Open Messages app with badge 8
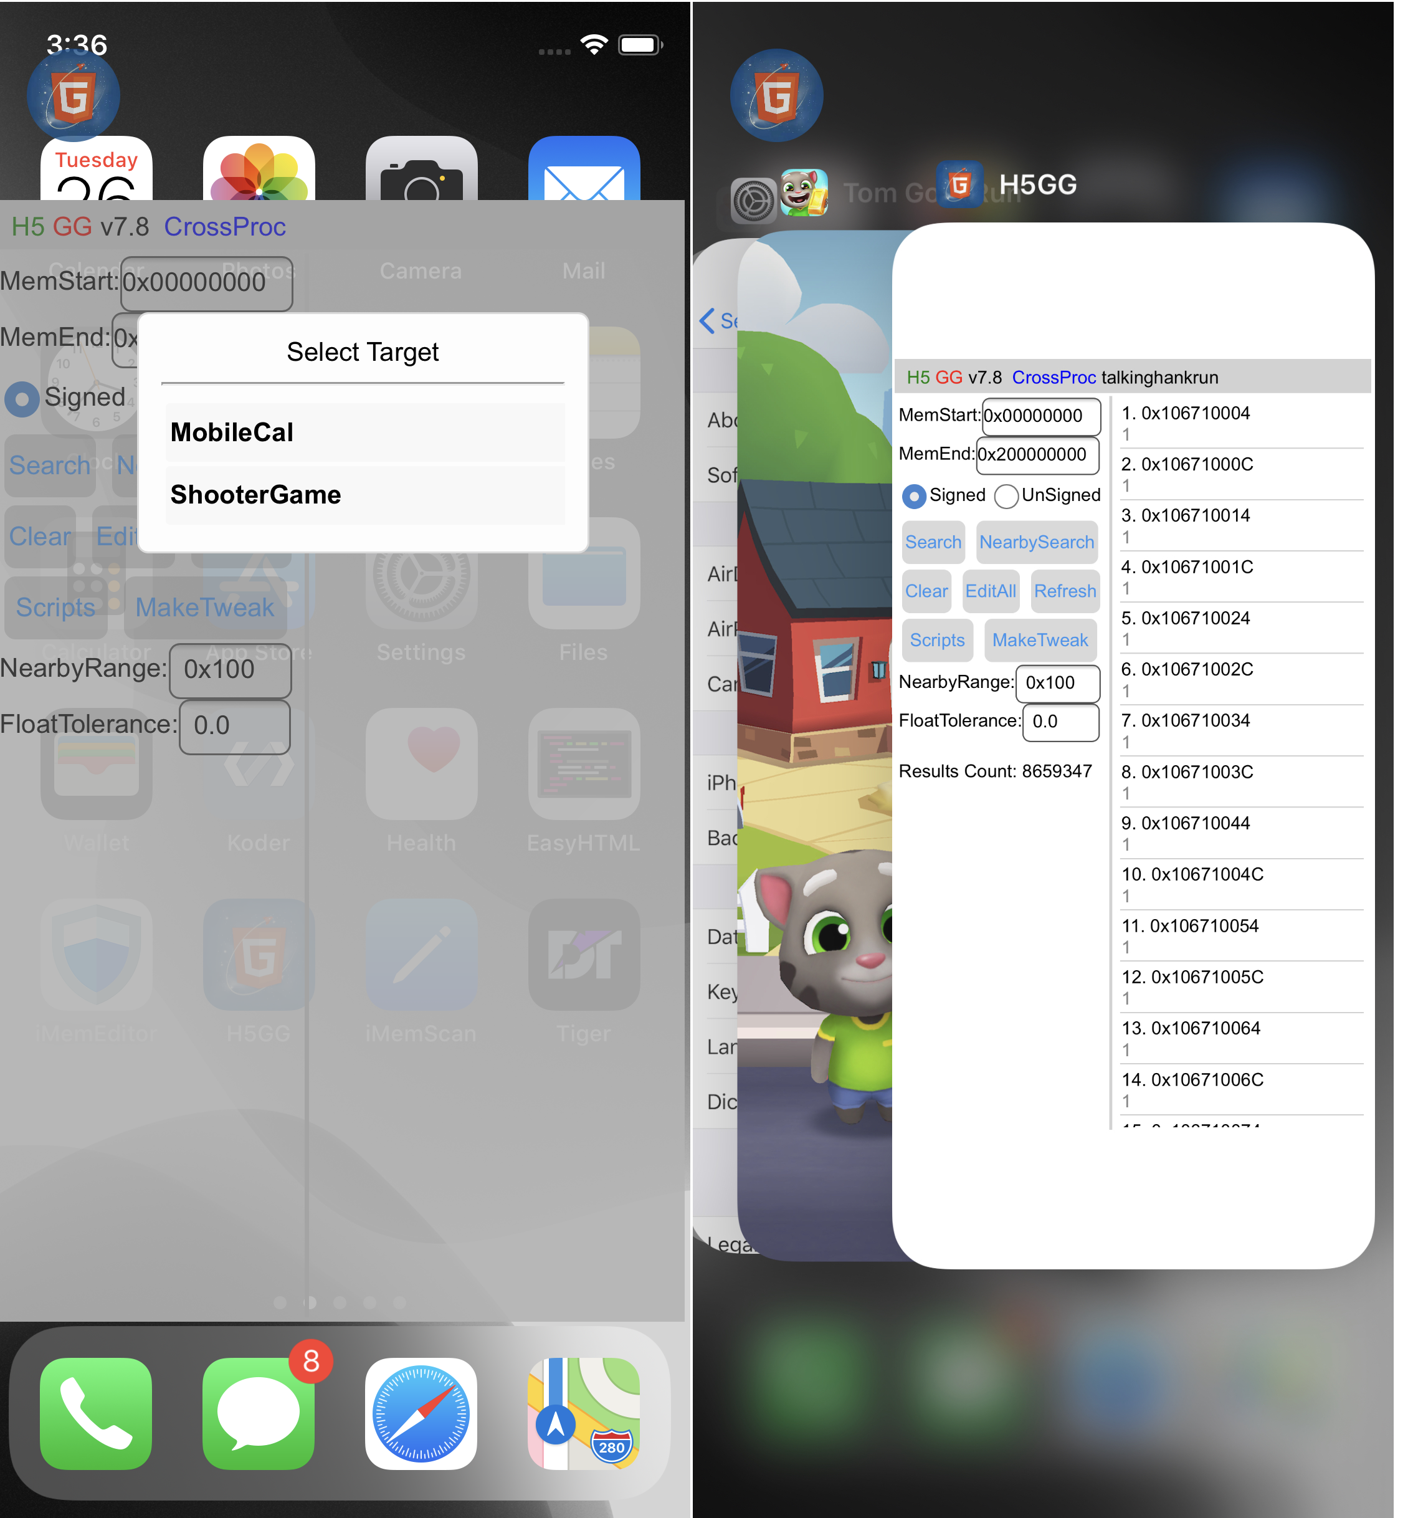This screenshot has height=1518, width=1413. [258, 1413]
